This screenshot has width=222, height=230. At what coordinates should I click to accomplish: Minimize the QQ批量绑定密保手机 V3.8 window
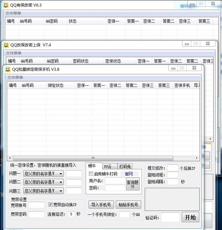[x=173, y=68]
